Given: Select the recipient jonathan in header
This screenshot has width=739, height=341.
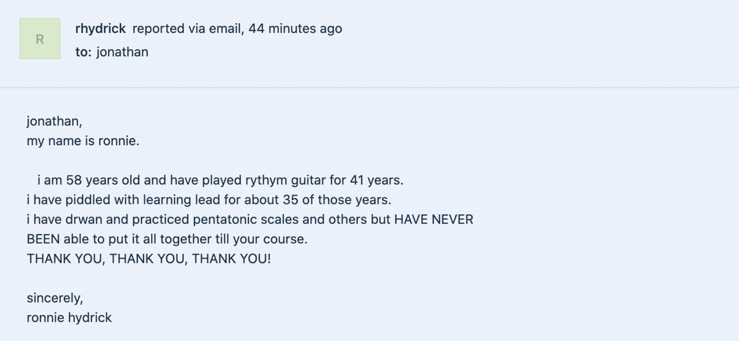Looking at the screenshot, I should click(122, 52).
